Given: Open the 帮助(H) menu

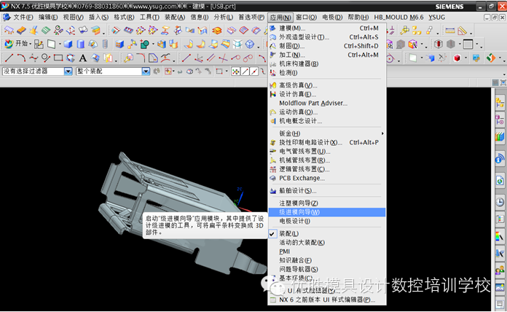Looking at the screenshot, I should pos(358,17).
